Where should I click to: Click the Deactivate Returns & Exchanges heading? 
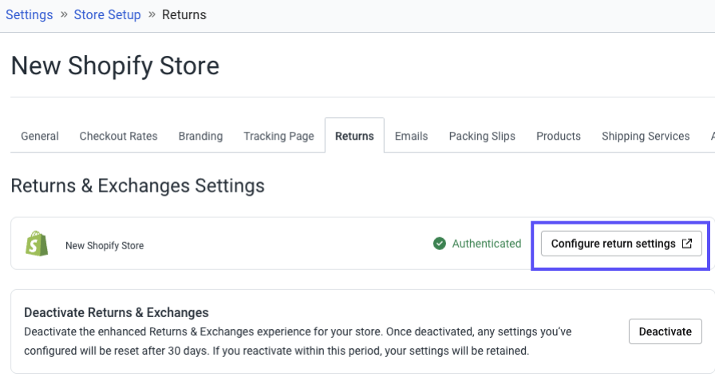tap(117, 312)
